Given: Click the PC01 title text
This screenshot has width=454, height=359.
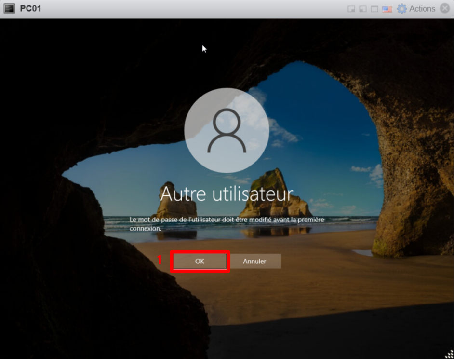Looking at the screenshot, I should coord(30,9).
